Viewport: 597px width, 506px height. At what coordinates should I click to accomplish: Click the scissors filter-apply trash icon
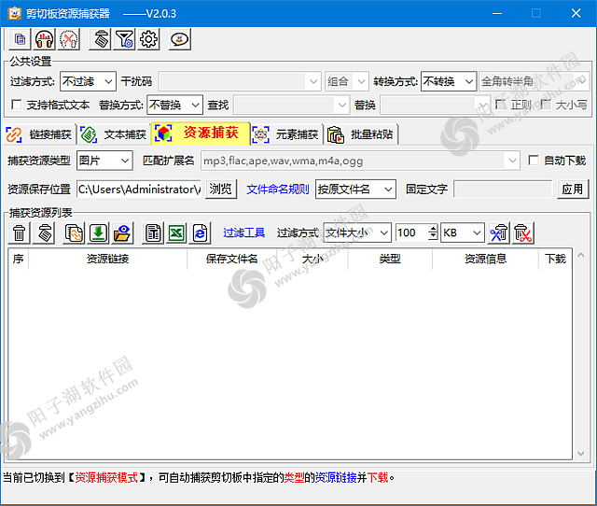[499, 232]
